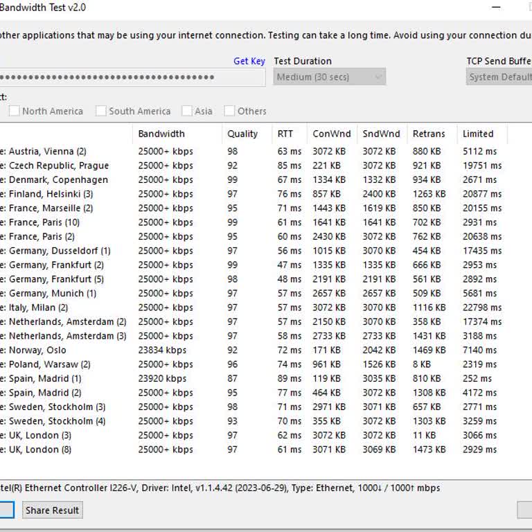The height and width of the screenshot is (532, 532).
Task: Click the Share Result button
Action: click(x=53, y=511)
